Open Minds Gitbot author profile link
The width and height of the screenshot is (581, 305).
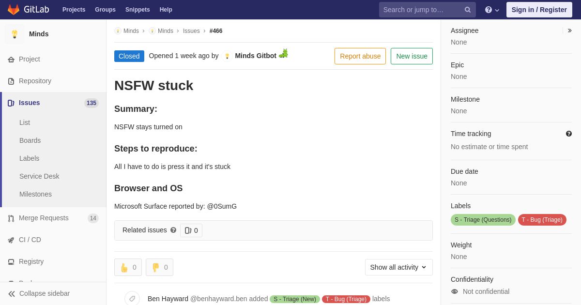tap(256, 56)
